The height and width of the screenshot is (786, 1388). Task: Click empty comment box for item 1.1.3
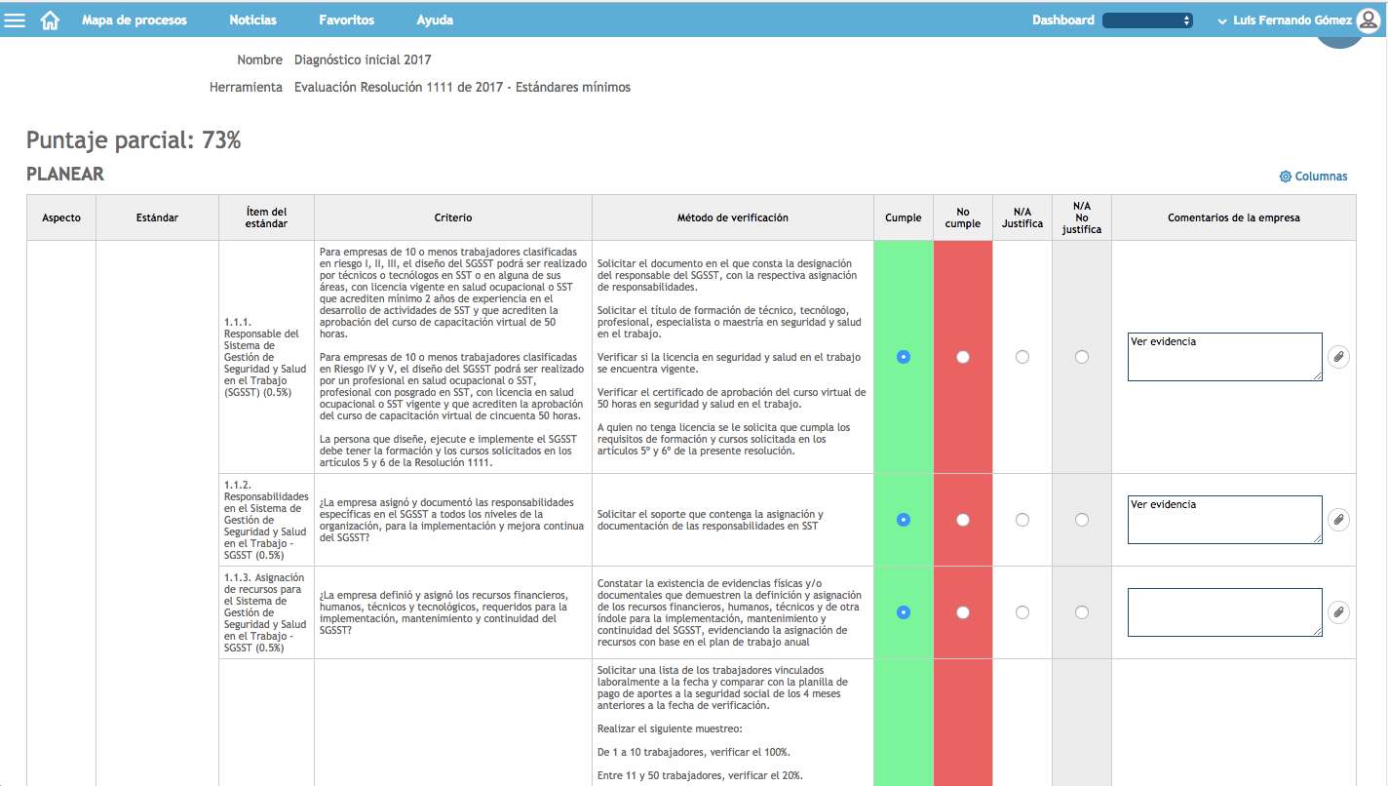tap(1224, 612)
